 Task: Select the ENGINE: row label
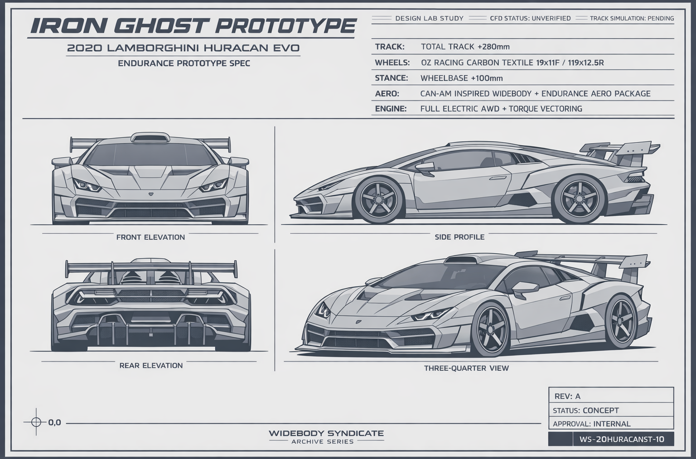tap(391, 109)
